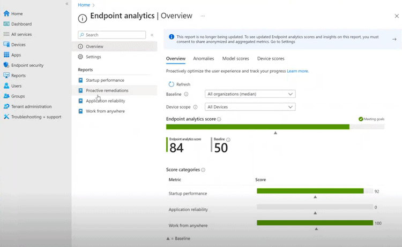Screen dimensions: 402x247
Task: Click the blue info icon in the notification banner
Action: [x=172, y=37]
